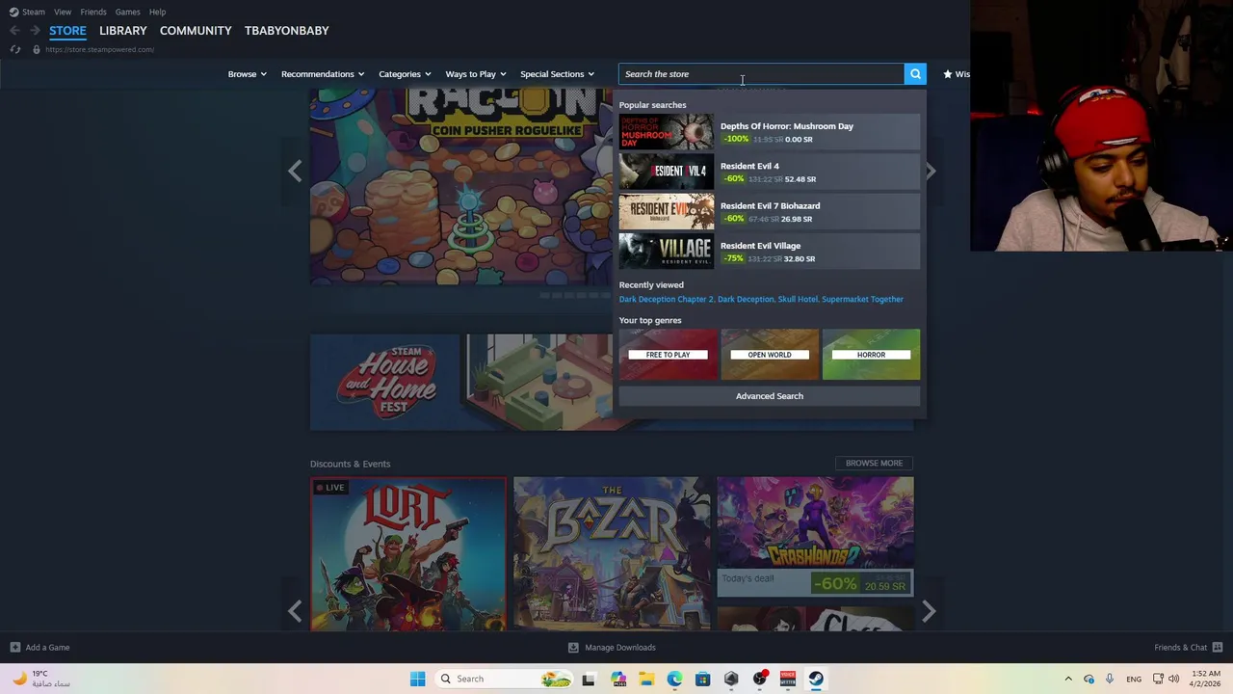Expand the Special Sections dropdown
This screenshot has height=694, width=1233.
coord(558,74)
